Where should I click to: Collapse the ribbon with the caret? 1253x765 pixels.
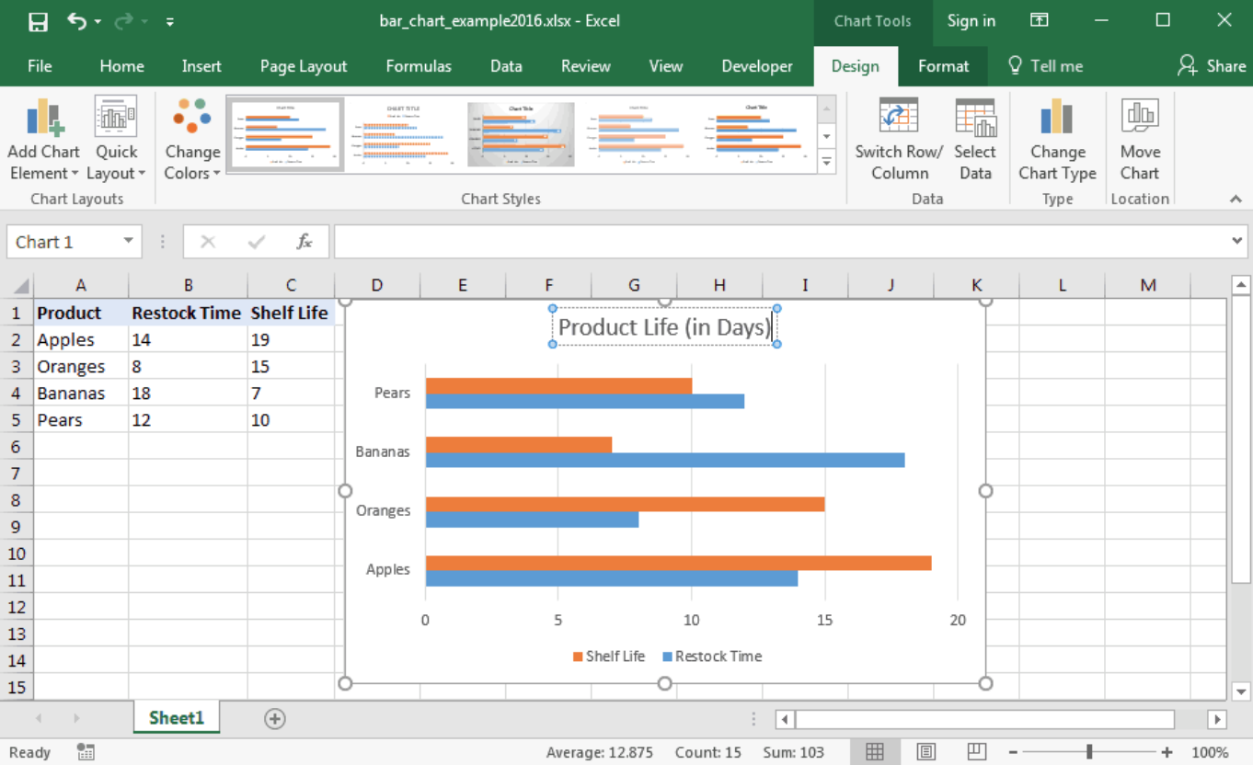[x=1236, y=199]
